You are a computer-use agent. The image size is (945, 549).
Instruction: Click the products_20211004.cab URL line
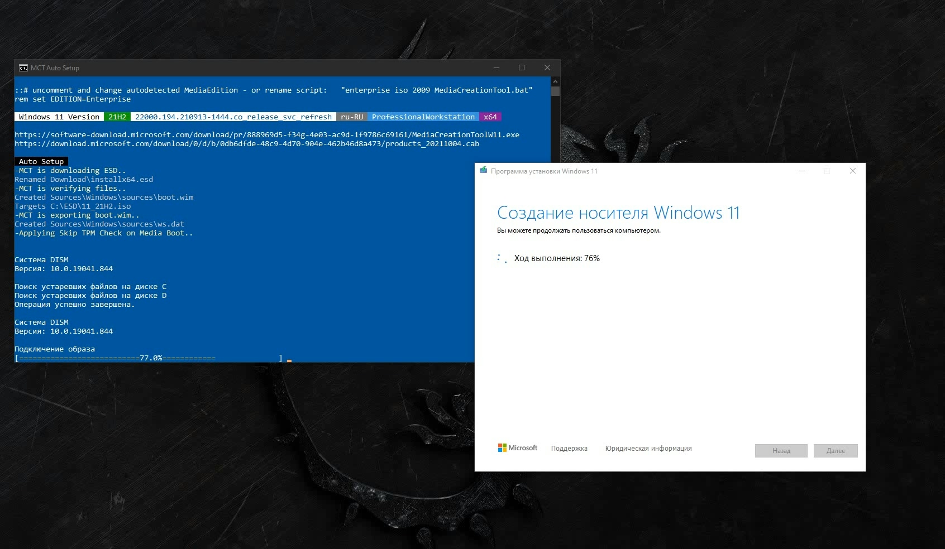pyautogui.click(x=247, y=144)
